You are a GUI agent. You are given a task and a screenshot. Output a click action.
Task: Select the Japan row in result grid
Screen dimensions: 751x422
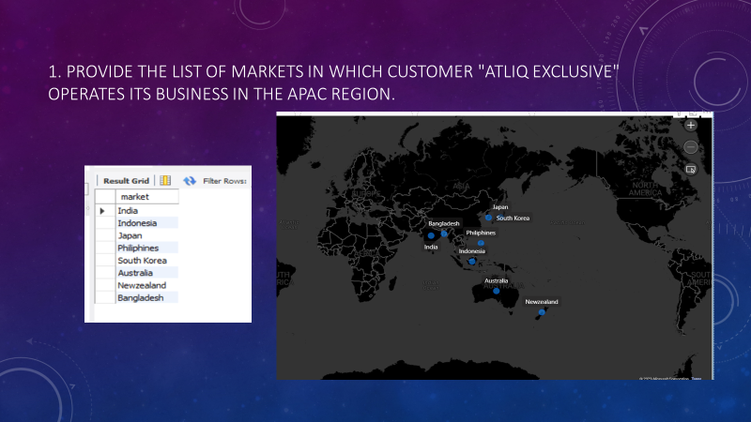[147, 235]
